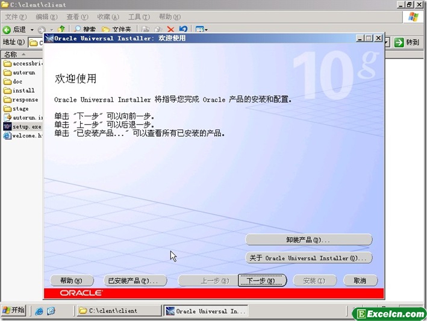Open Installed Products (已安装产品) dialog
Viewport: 427px width, 321px height.
pyautogui.click(x=135, y=281)
